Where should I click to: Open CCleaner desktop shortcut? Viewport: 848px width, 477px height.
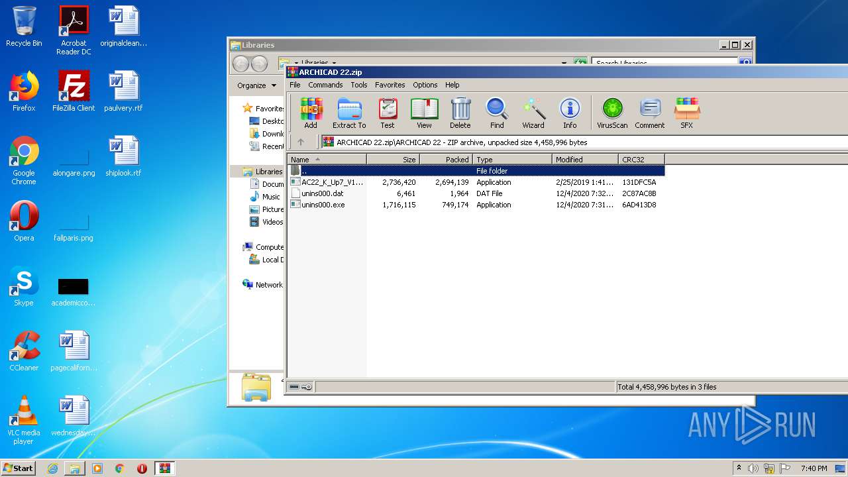pos(24,351)
